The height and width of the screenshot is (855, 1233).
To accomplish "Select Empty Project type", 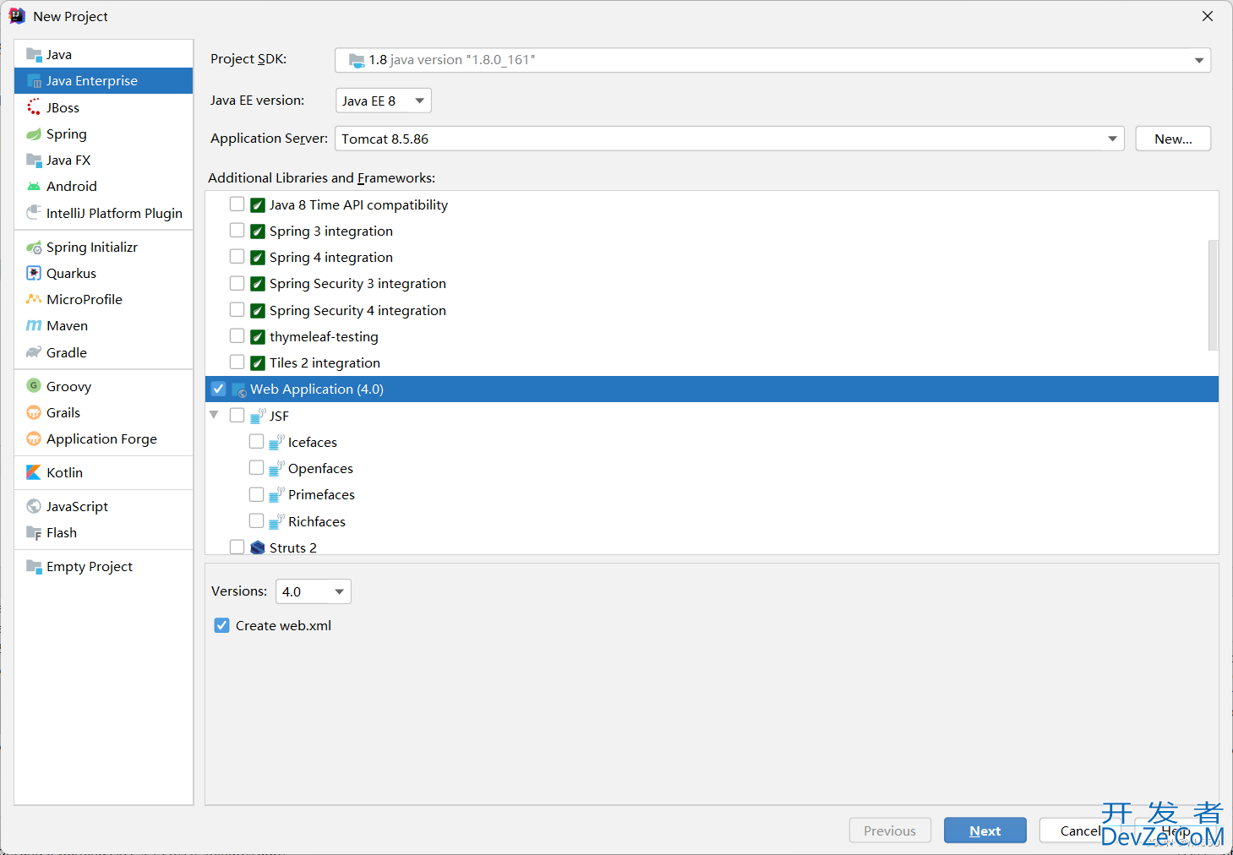I will tap(104, 567).
